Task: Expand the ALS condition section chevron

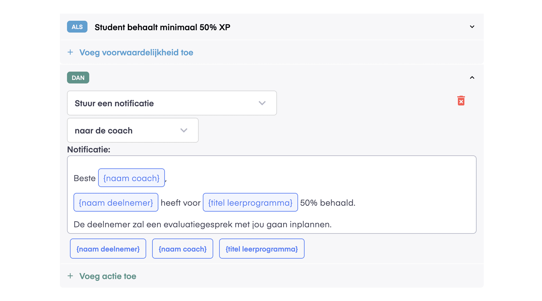Action: (472, 27)
